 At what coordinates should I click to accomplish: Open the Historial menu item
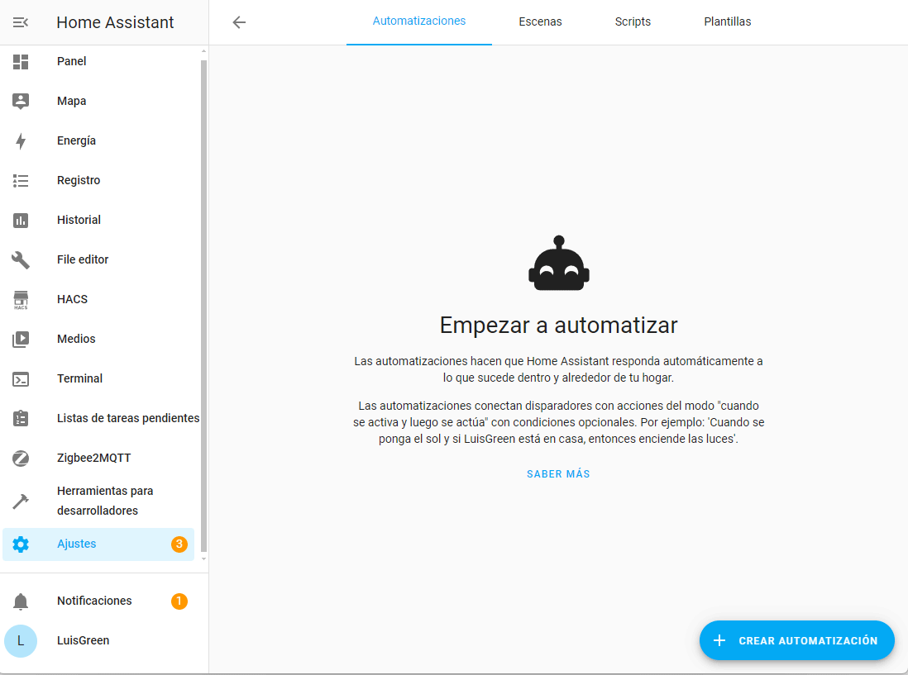[98, 221]
